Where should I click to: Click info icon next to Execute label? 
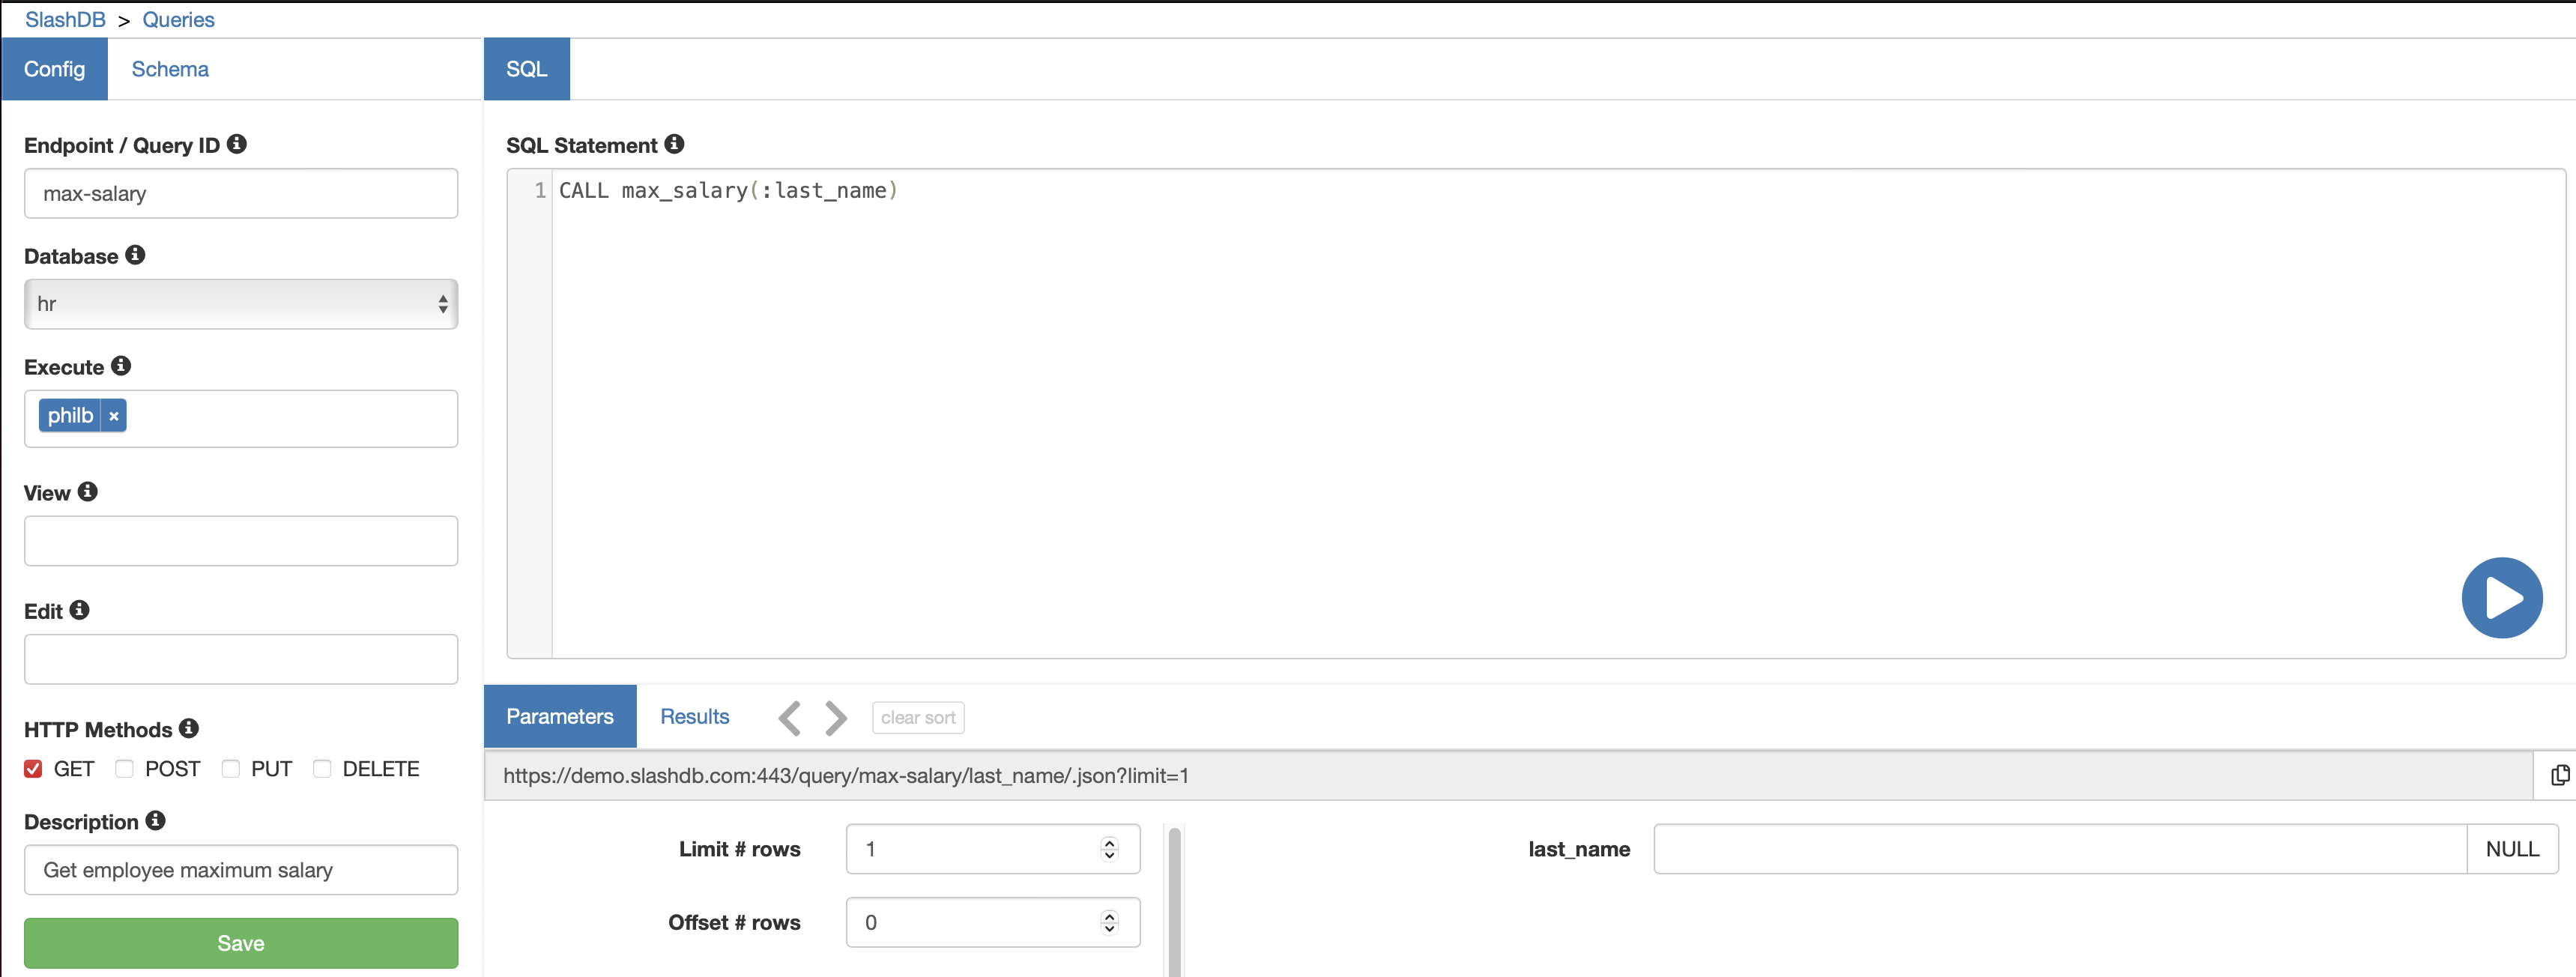121,366
